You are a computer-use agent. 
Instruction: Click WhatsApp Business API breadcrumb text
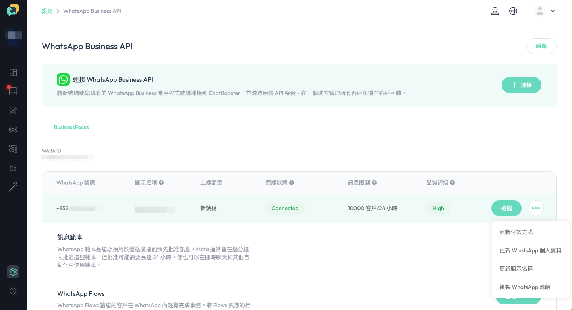pyautogui.click(x=92, y=11)
